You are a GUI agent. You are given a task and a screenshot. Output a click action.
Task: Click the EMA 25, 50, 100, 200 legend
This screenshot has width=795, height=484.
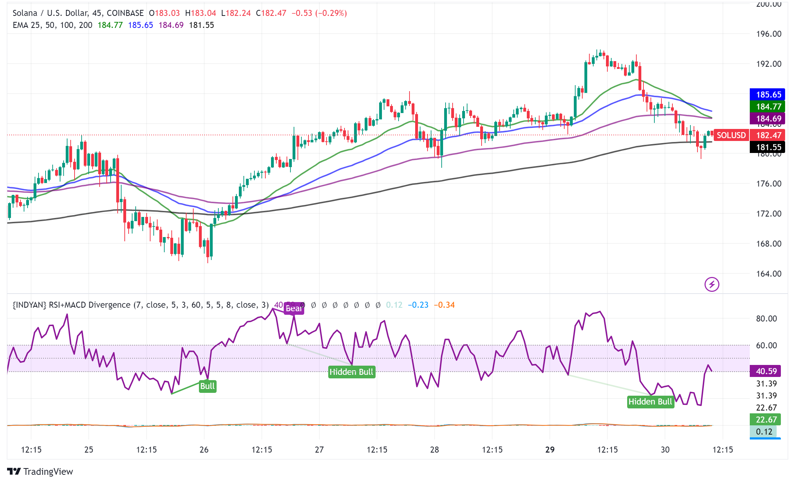pyautogui.click(x=52, y=25)
